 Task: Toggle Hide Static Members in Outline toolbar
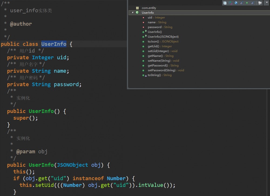click(241, 2)
